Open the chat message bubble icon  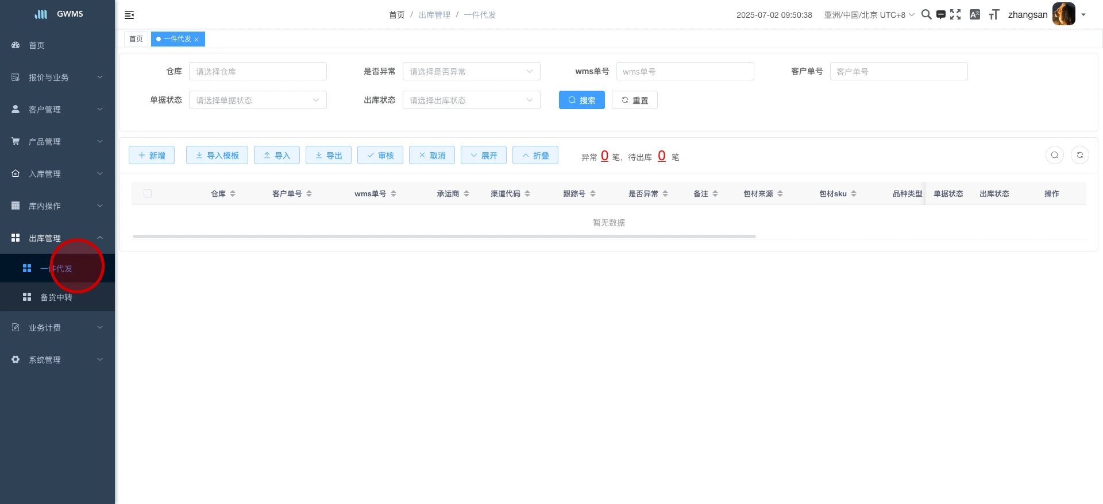(940, 15)
